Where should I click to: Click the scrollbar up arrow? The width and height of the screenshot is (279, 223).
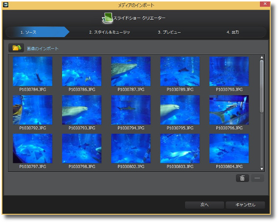(261, 58)
